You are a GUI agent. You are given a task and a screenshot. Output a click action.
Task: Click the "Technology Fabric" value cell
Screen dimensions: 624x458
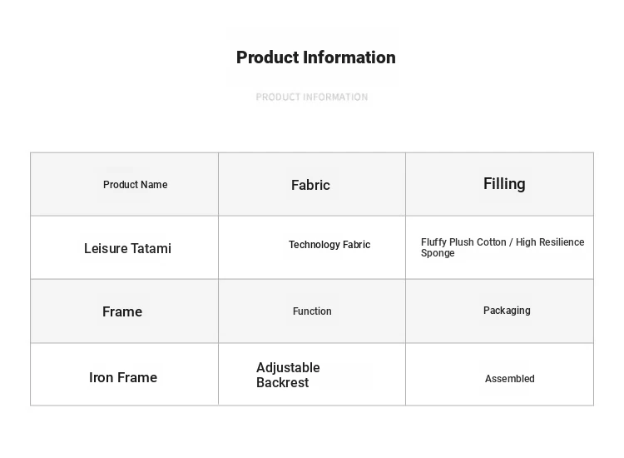tap(329, 245)
